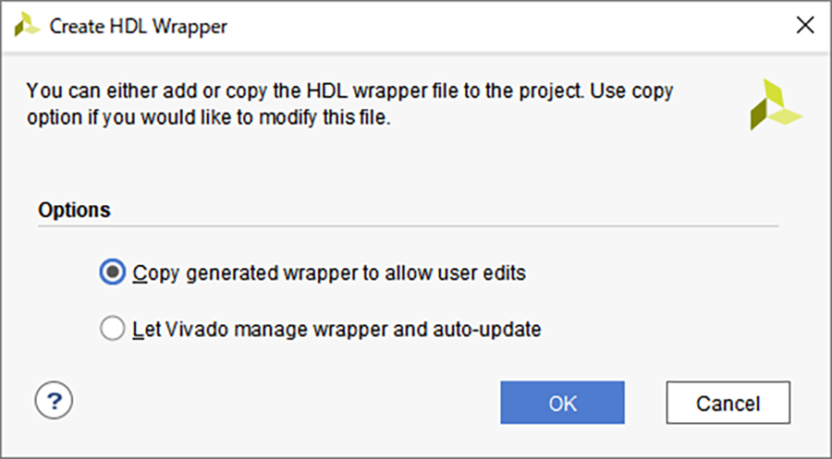This screenshot has height=459, width=832.
Task: Click the Vivado logo in the title bar
Action: pyautogui.click(x=27, y=25)
